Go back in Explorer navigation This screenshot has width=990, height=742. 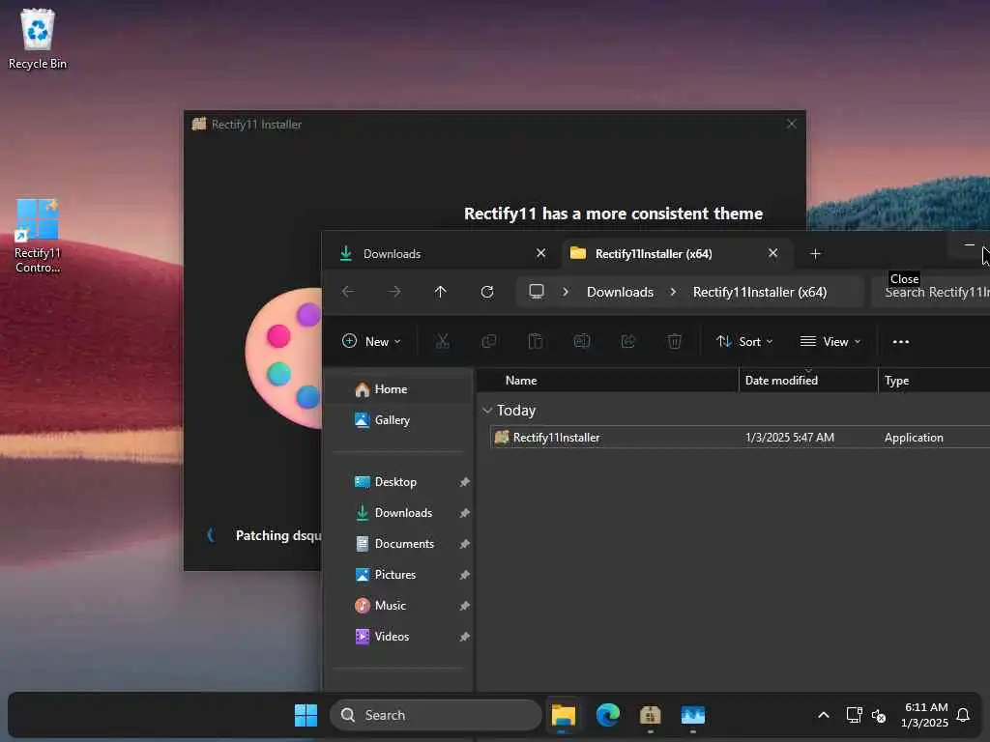pyautogui.click(x=348, y=292)
